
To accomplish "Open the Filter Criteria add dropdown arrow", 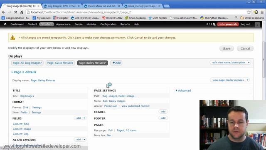I will pyautogui.click(x=84, y=140).
